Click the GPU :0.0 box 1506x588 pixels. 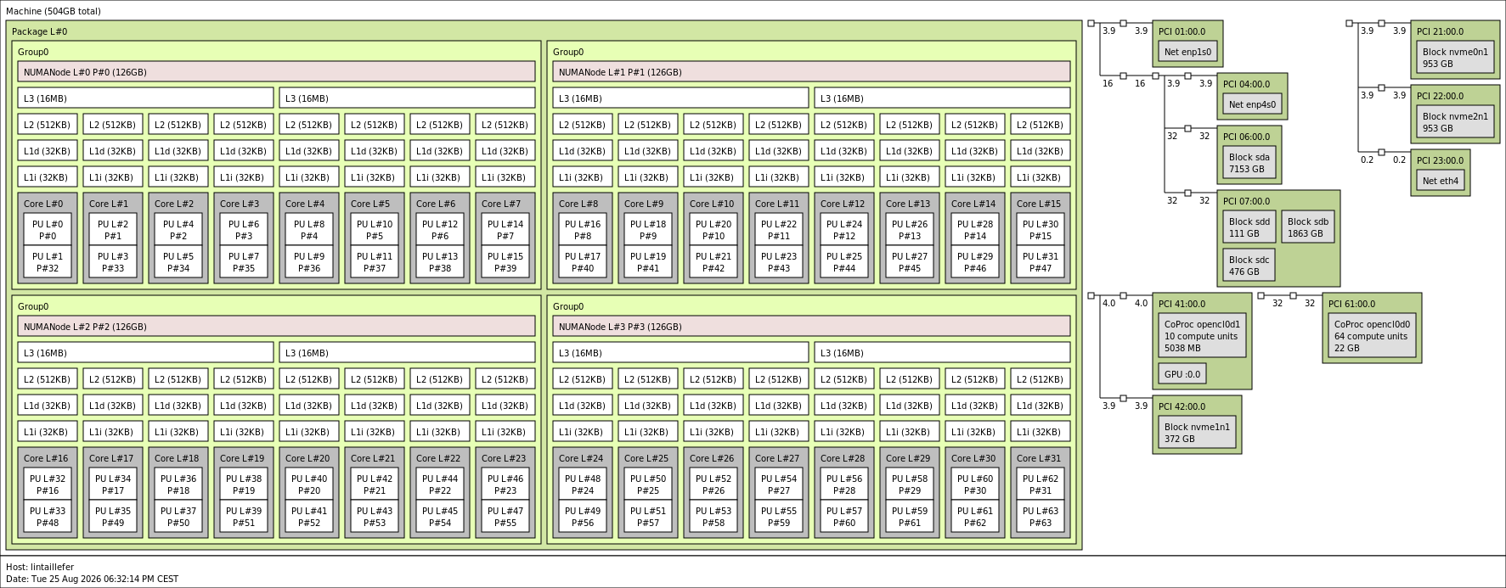(x=1182, y=374)
